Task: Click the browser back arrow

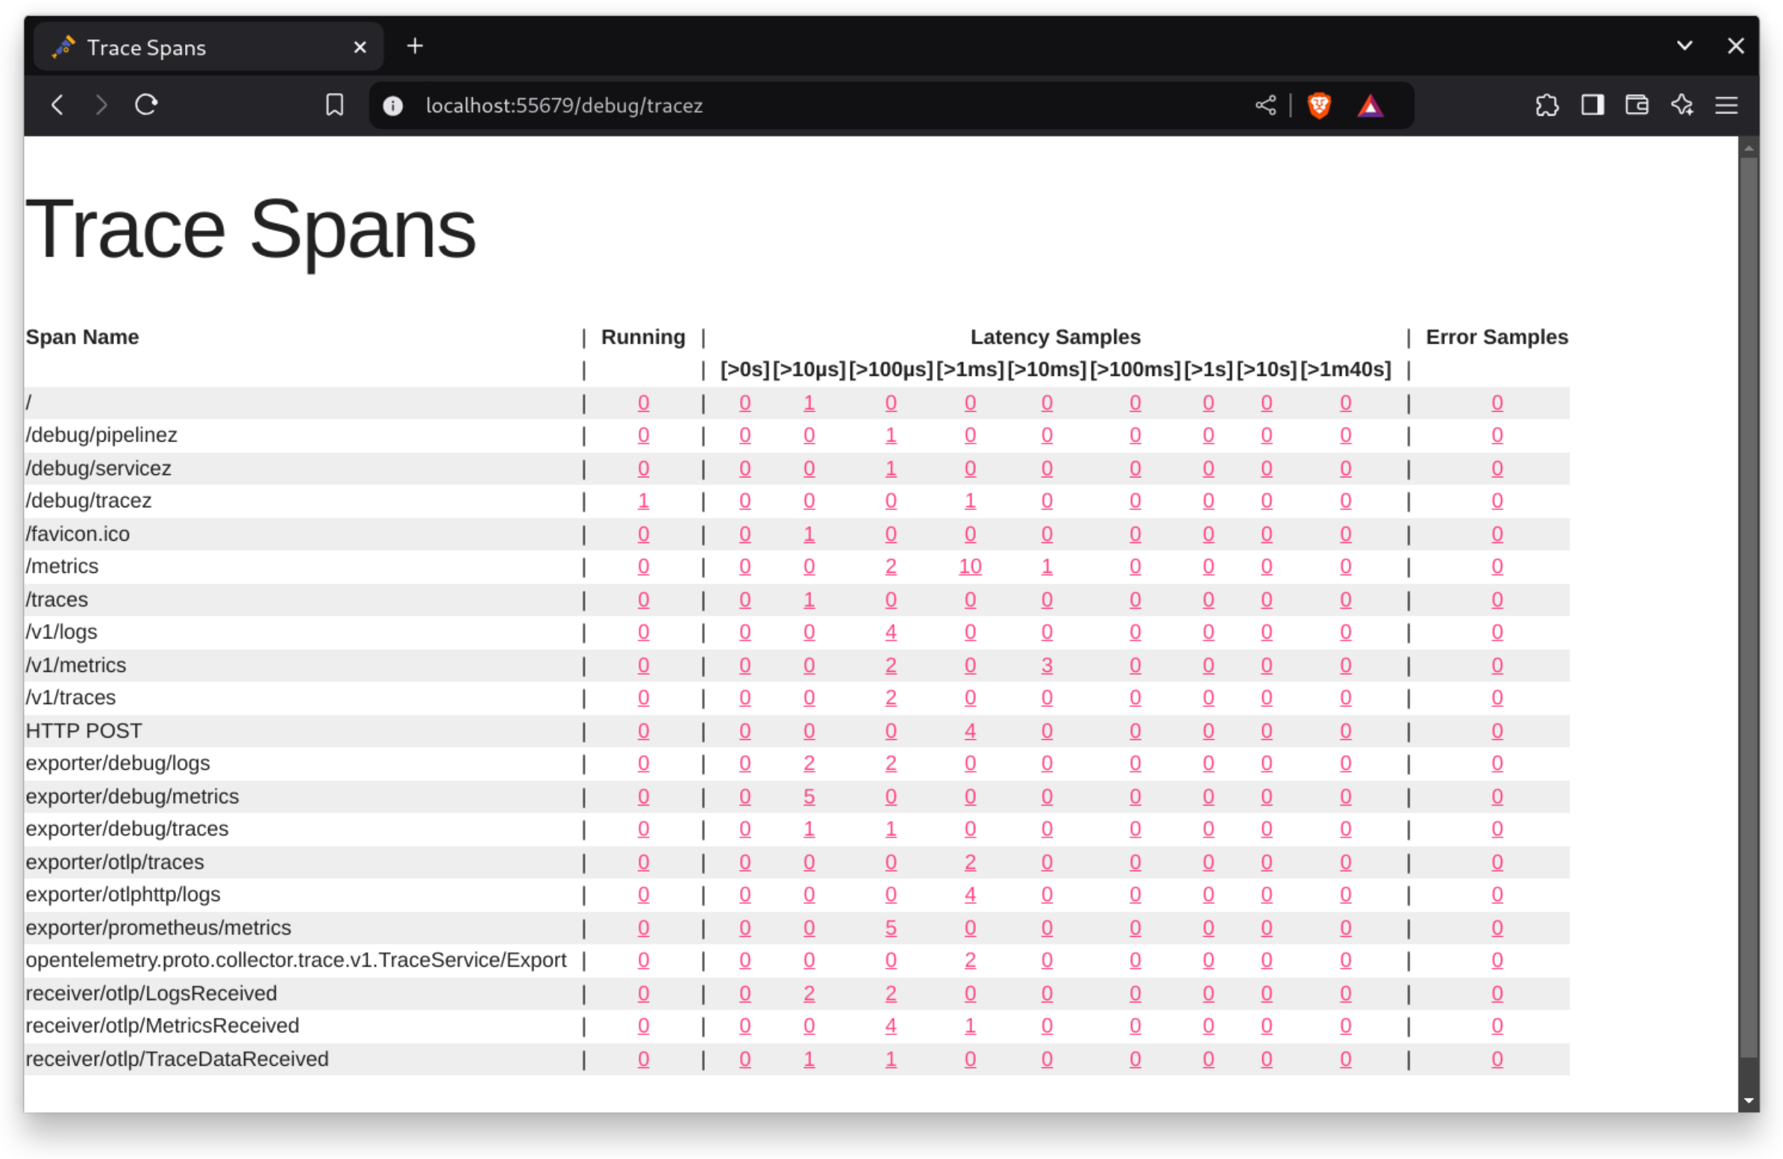Action: pyautogui.click(x=57, y=105)
